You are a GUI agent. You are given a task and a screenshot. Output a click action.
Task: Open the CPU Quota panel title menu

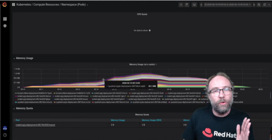coord(142,14)
